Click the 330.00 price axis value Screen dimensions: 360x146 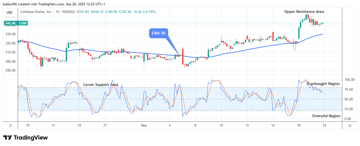coord(11,34)
